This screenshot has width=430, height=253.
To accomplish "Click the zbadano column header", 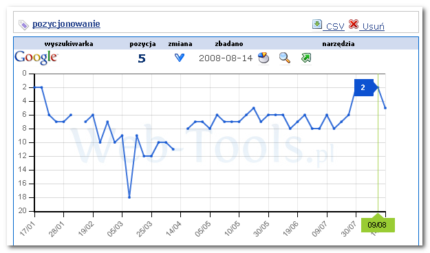I will pos(229,44).
